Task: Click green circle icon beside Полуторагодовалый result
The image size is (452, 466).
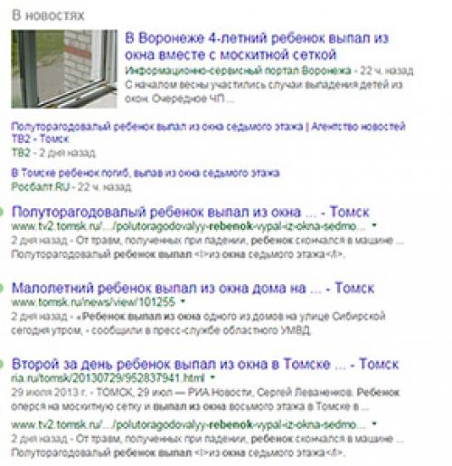Action: pos(1,212)
